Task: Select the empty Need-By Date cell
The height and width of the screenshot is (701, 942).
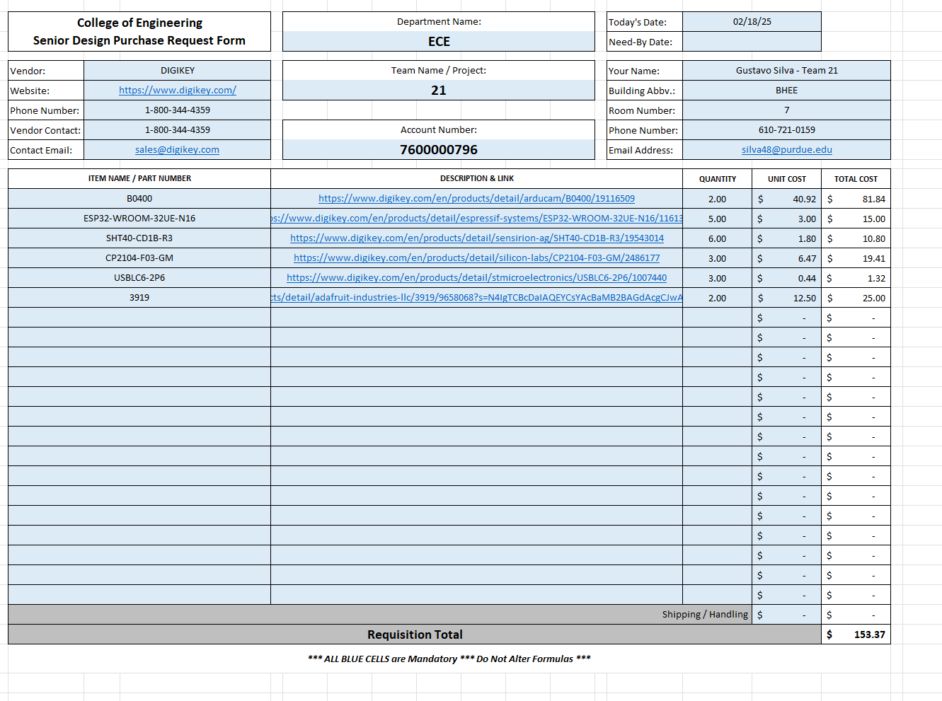Action: [x=752, y=42]
